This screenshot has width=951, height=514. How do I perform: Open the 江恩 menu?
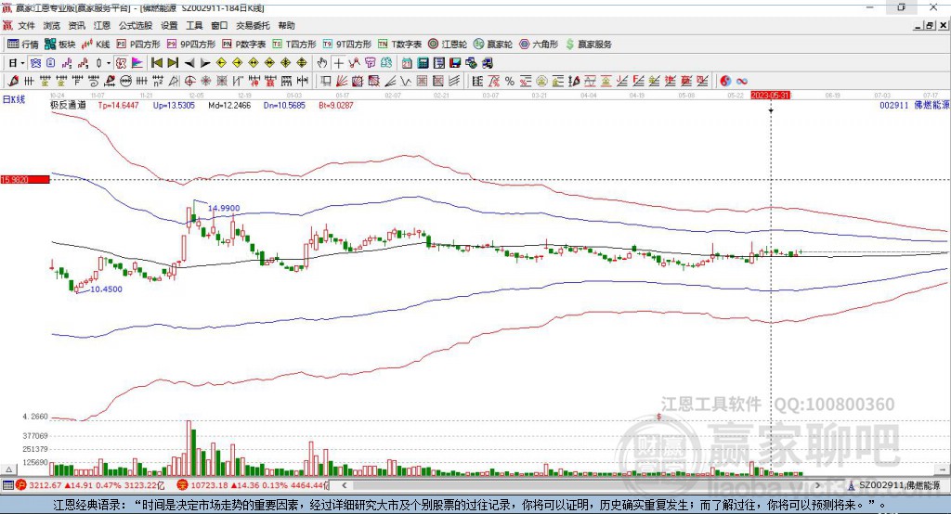point(102,25)
